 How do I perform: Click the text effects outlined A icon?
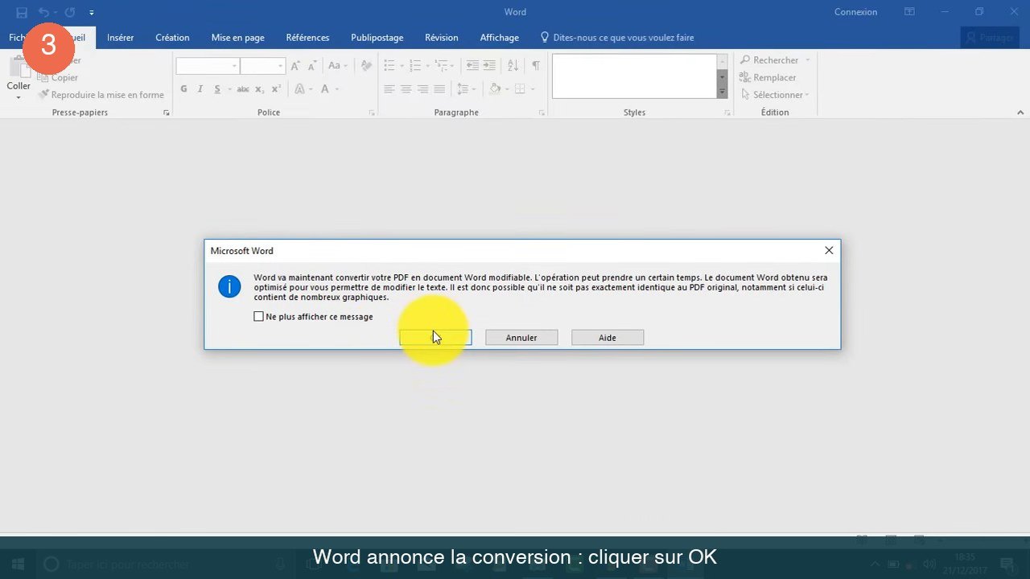coord(299,89)
